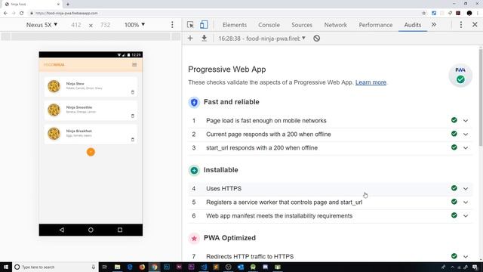
Task: Download the audit report
Action: pos(204,39)
